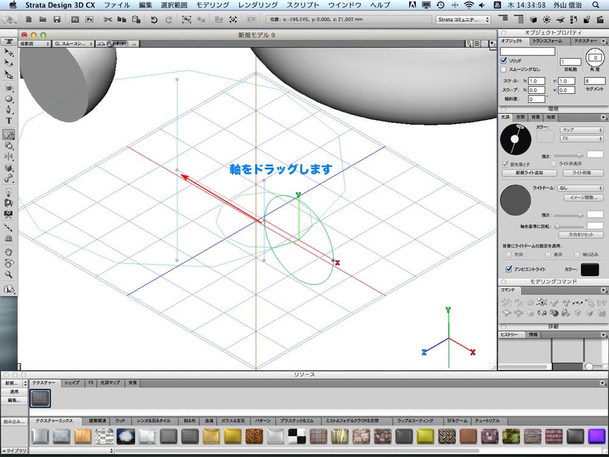This screenshot has width=609, height=457.
Task: Switch to the トランスフォーム tab
Action: click(x=547, y=41)
